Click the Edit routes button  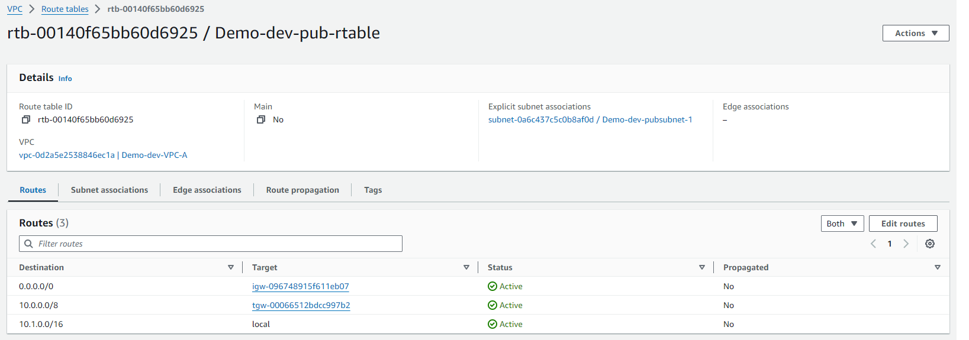[903, 224]
